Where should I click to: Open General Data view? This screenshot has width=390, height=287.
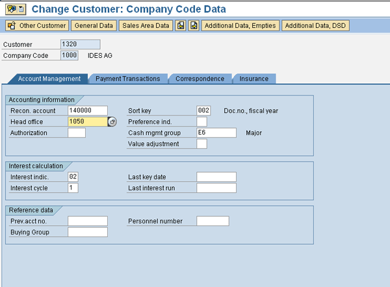pos(94,26)
